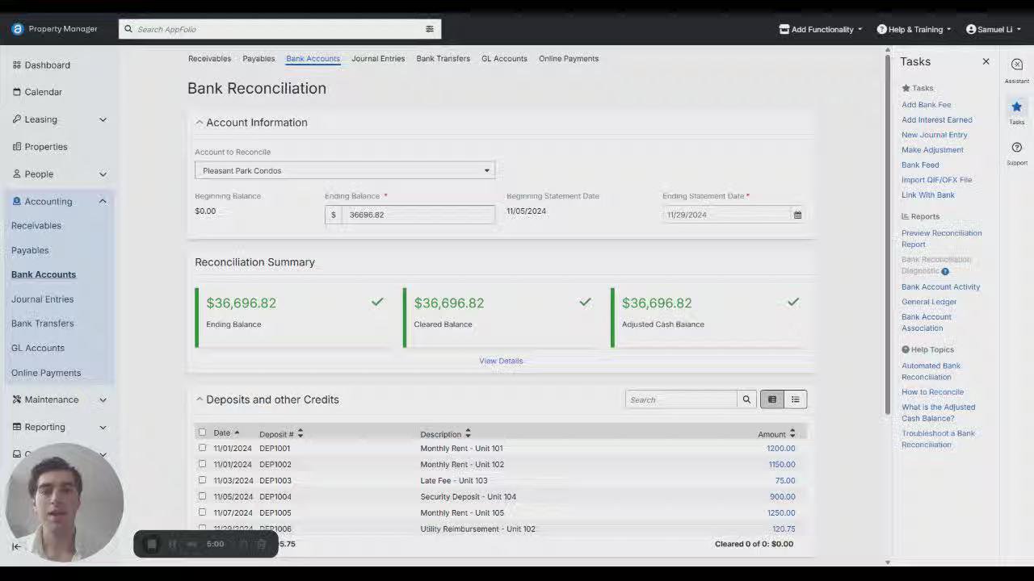Viewport: 1034px width, 581px height.
Task: Click the 1200.00 amount for DEP1001
Action: pyautogui.click(x=781, y=448)
